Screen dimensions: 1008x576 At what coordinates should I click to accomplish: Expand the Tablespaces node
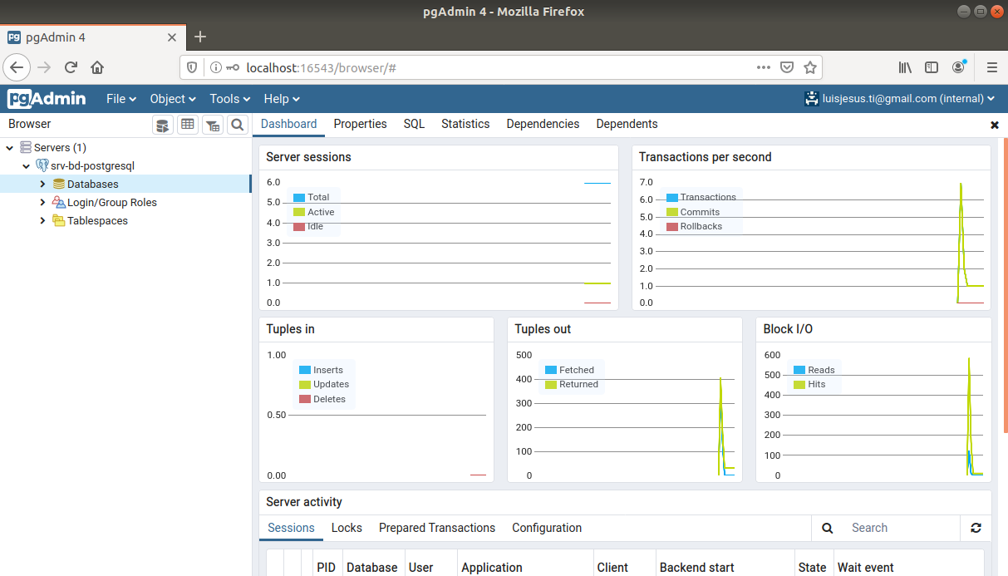(42, 221)
